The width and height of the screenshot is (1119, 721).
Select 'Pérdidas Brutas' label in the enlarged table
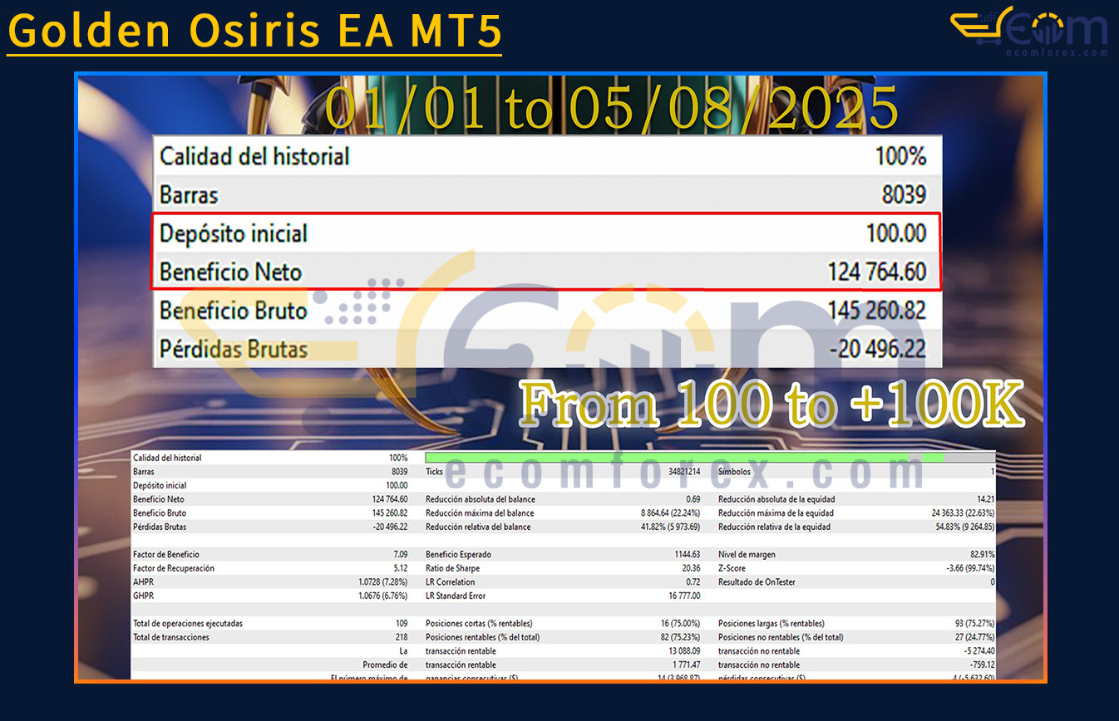(234, 349)
